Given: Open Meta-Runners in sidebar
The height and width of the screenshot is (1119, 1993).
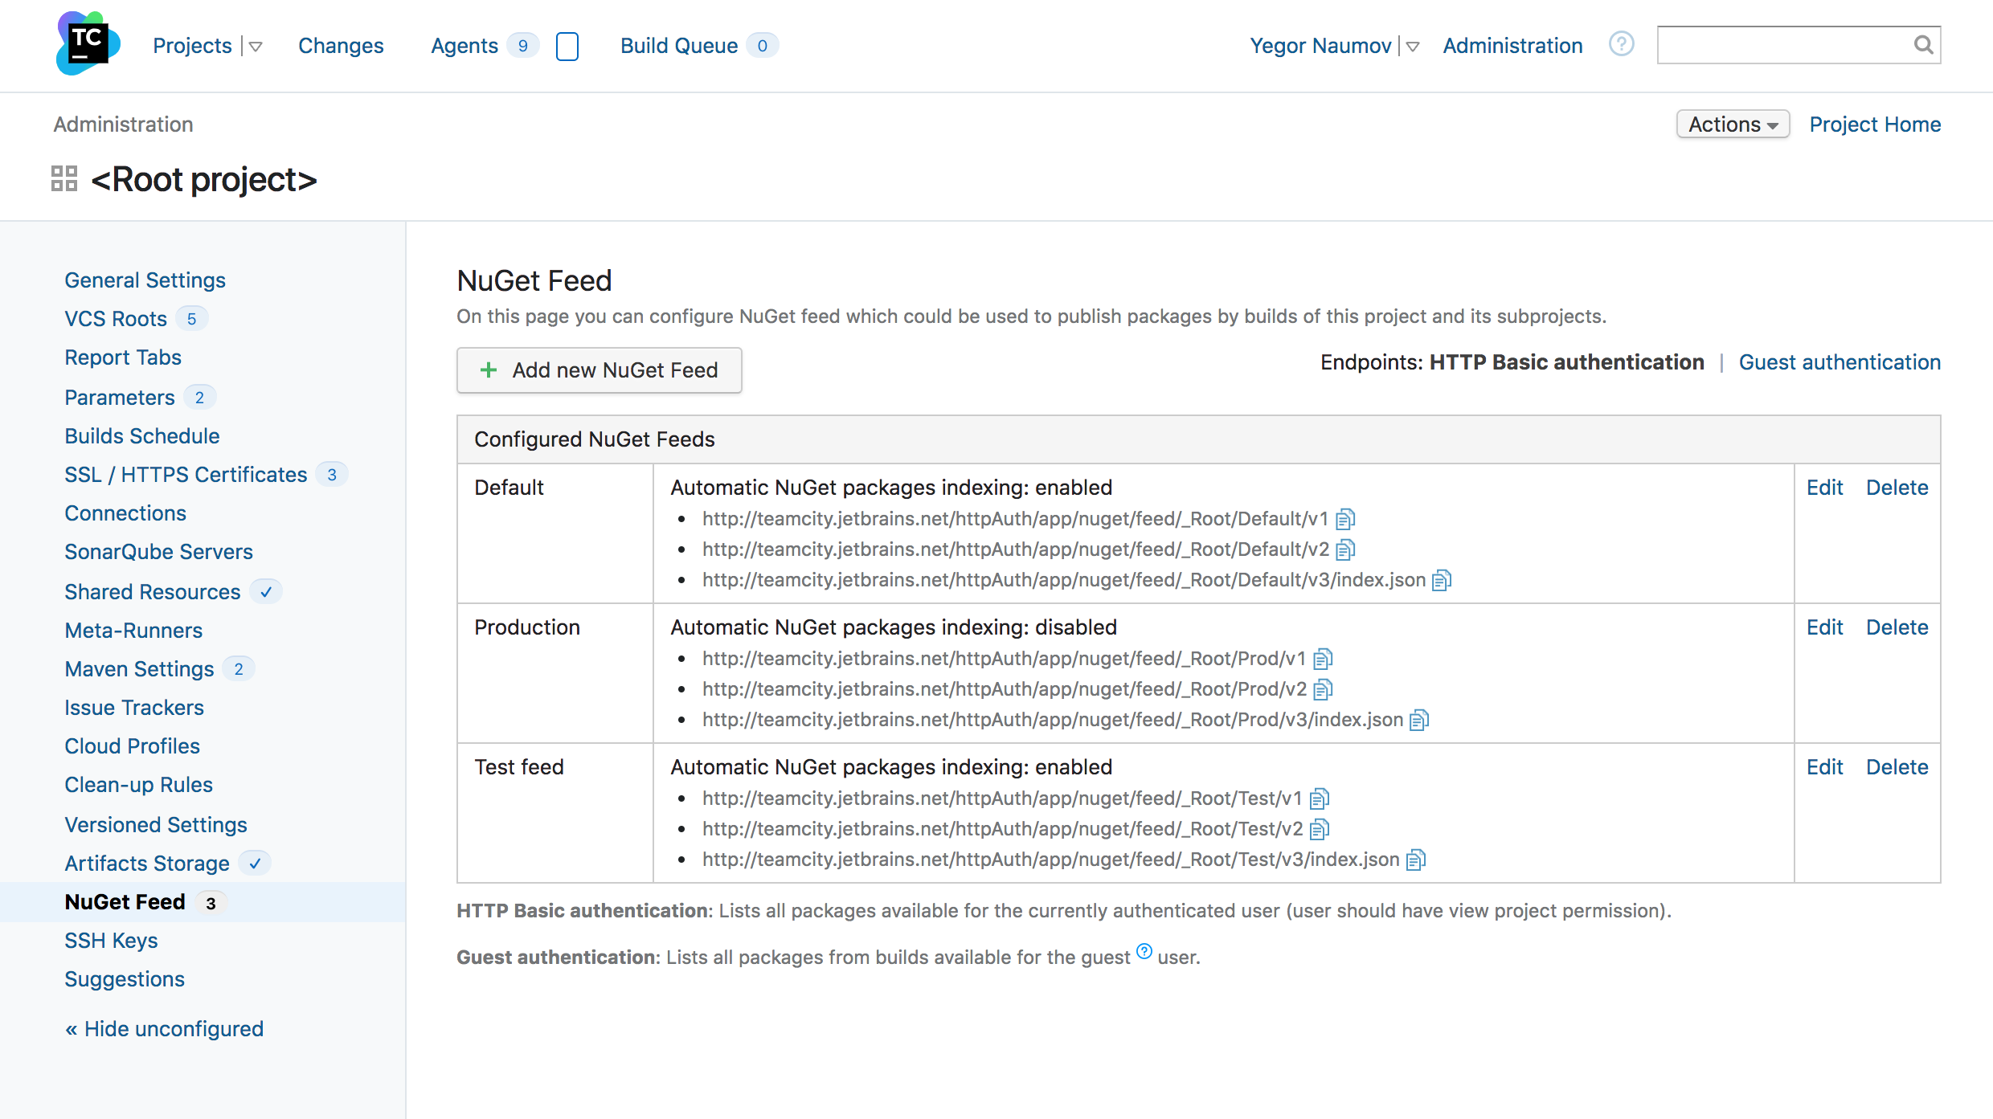Looking at the screenshot, I should click(133, 631).
